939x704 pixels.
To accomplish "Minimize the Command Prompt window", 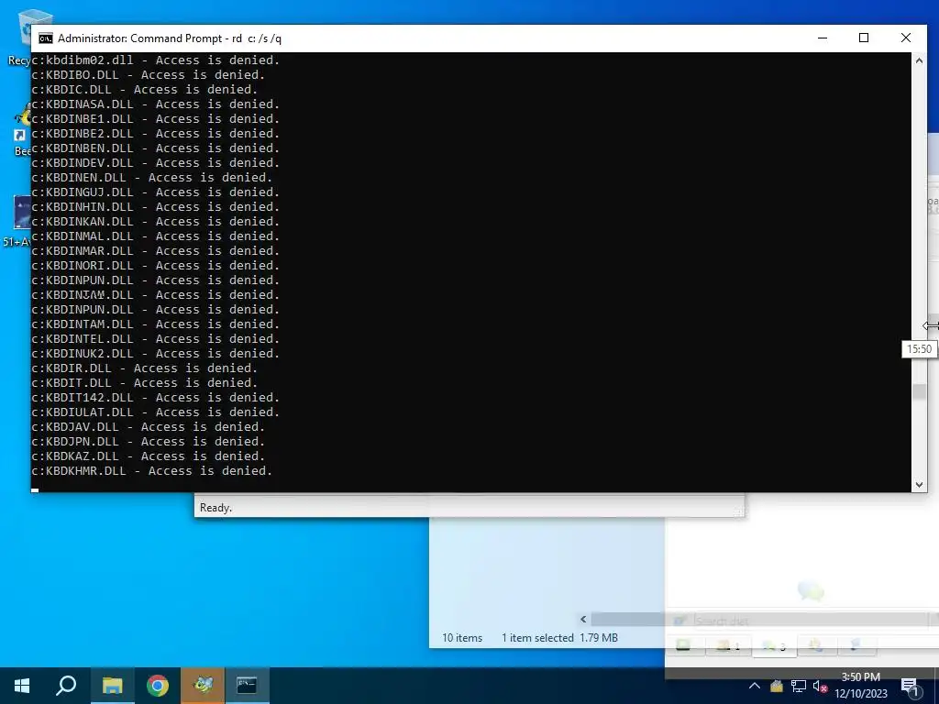I will pyautogui.click(x=823, y=38).
